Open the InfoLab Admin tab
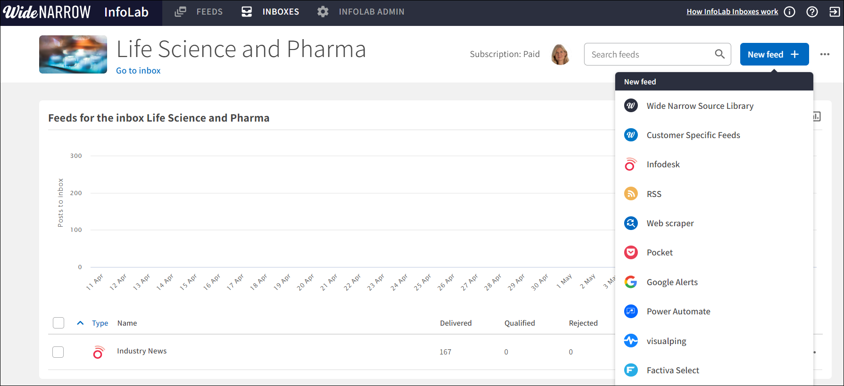This screenshot has height=386, width=844. point(361,12)
